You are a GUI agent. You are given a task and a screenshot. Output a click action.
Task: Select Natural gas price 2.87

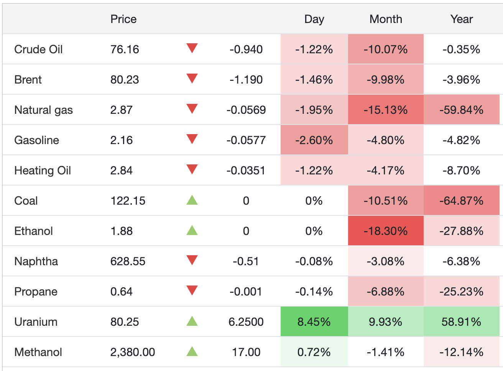pos(122,110)
